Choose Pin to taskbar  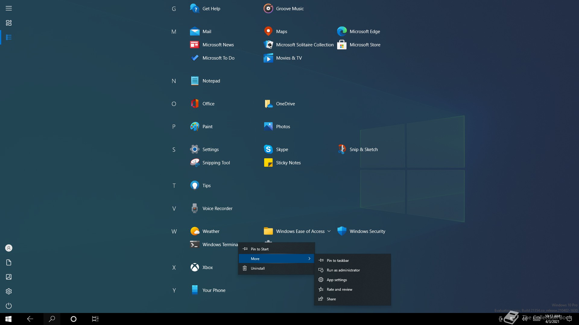coord(353,260)
